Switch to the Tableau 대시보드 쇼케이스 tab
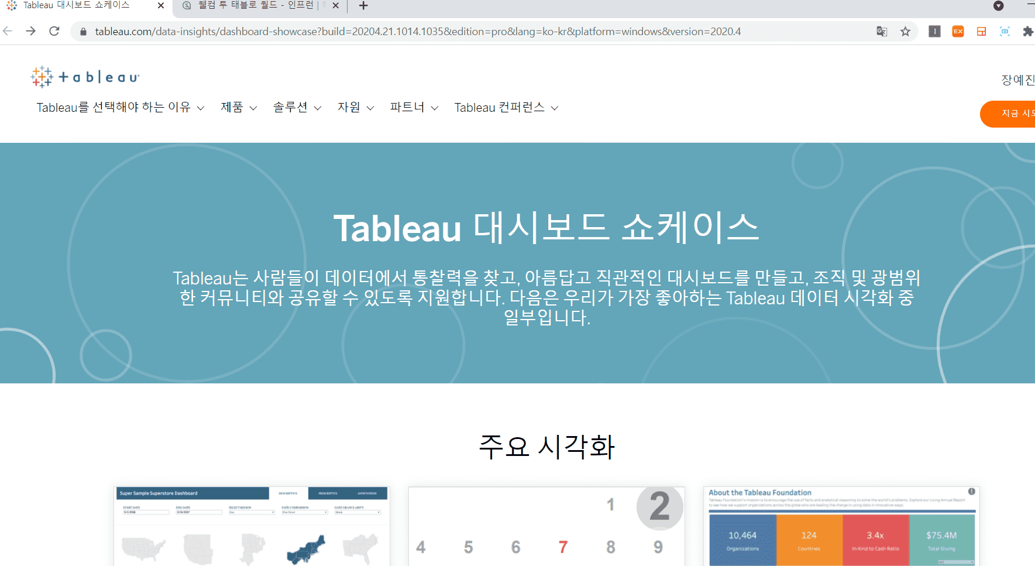1035x566 pixels. coord(85,6)
